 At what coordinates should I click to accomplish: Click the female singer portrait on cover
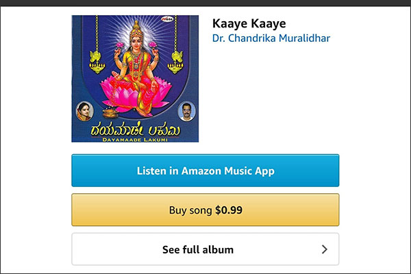pos(84,111)
